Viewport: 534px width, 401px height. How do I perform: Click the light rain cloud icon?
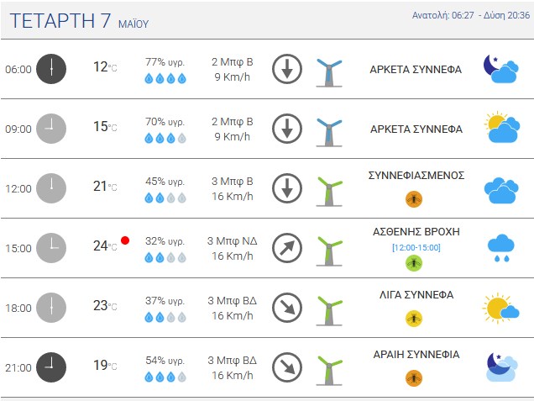point(501,248)
